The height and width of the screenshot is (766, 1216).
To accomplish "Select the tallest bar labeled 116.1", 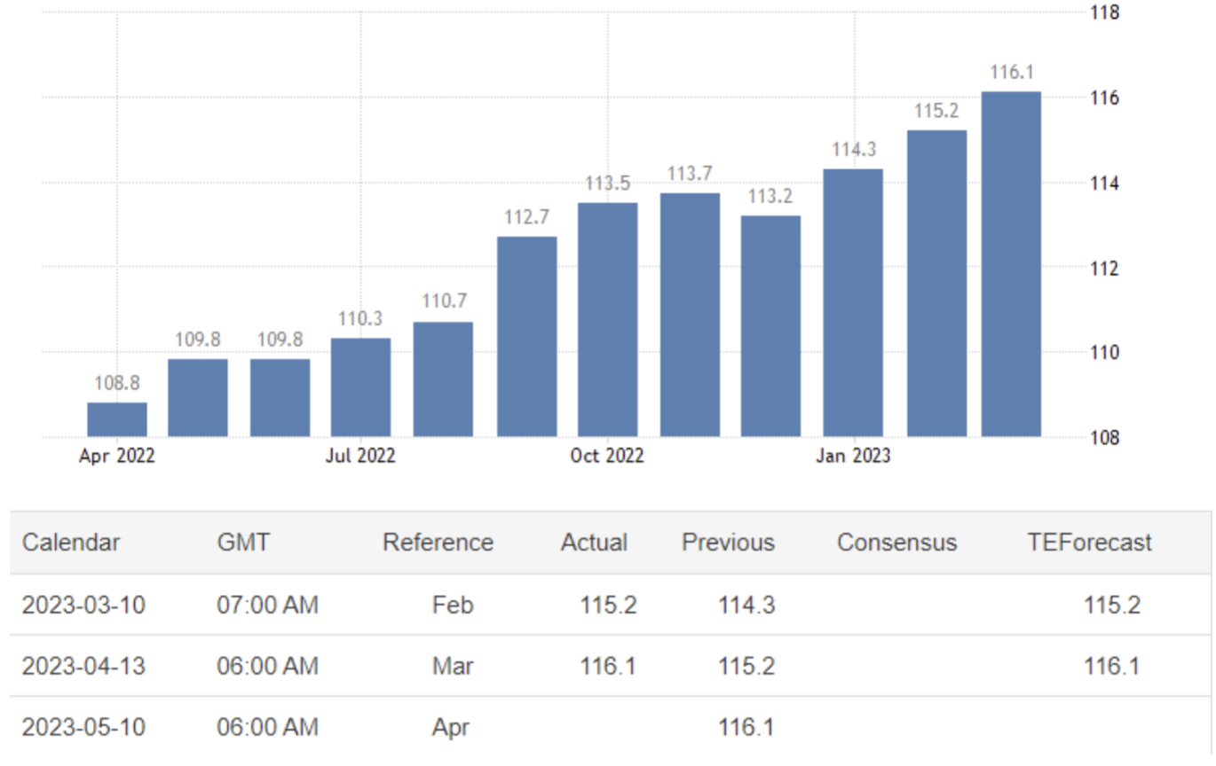I will coord(1011,264).
